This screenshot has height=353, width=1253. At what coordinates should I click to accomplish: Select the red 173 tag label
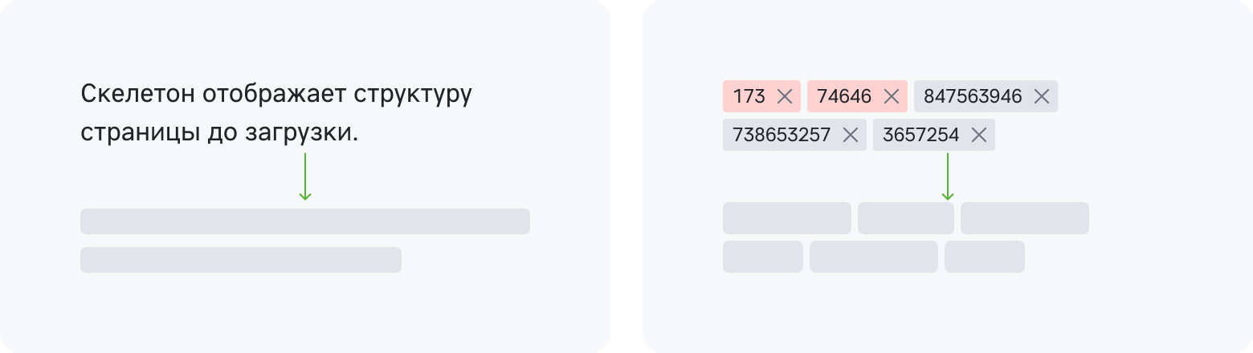click(x=749, y=96)
